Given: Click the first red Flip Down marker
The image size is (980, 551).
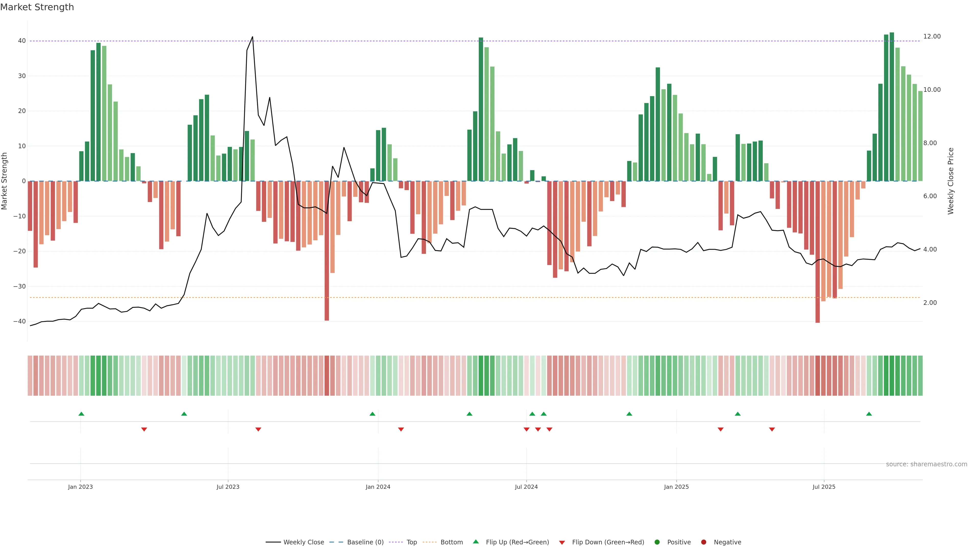Looking at the screenshot, I should click(x=144, y=429).
